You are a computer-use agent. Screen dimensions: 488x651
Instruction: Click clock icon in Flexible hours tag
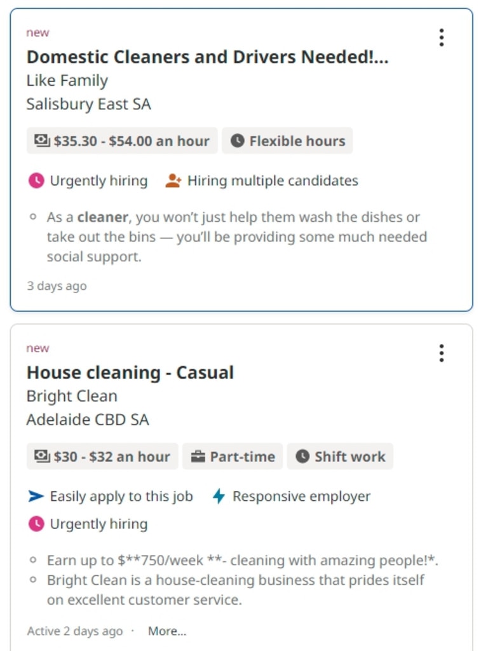[238, 140]
